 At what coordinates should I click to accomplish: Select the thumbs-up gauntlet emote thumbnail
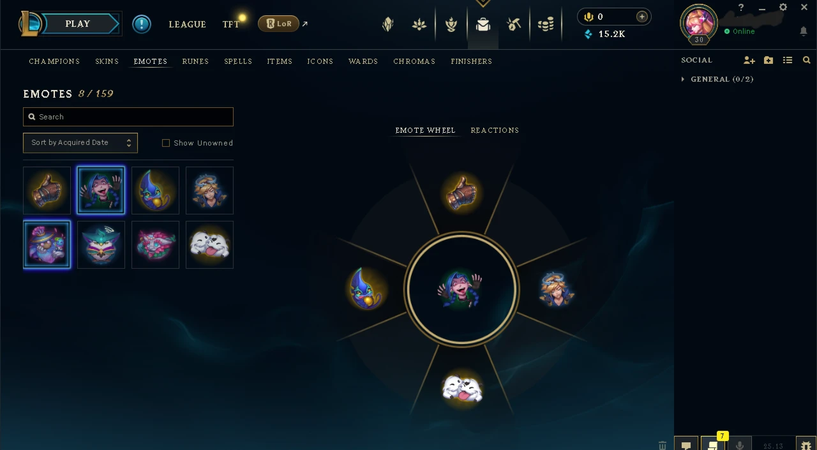coord(47,190)
